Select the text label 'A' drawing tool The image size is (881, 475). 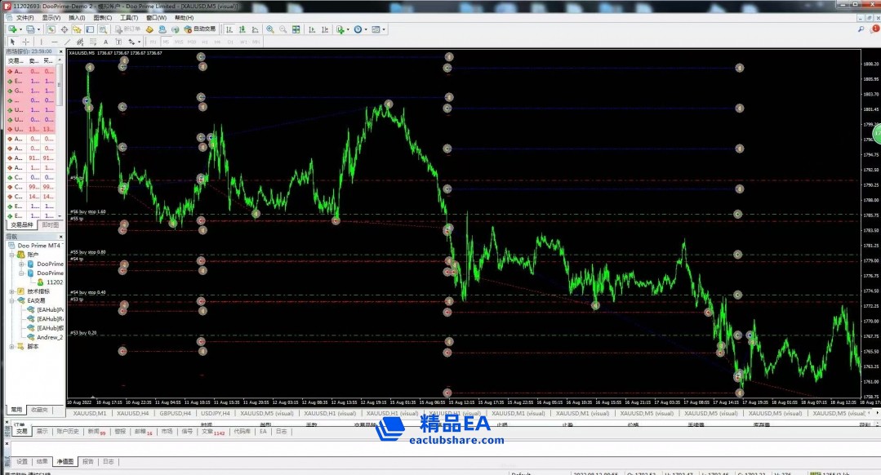click(105, 42)
